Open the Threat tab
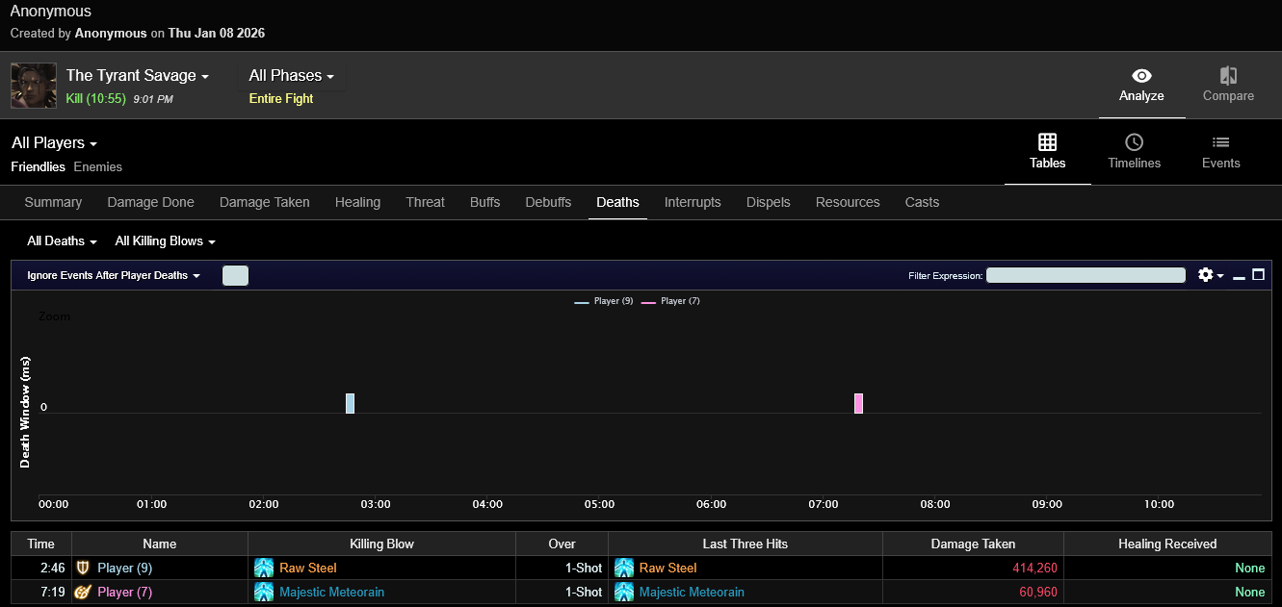Image resolution: width=1282 pixels, height=607 pixels. (x=425, y=202)
